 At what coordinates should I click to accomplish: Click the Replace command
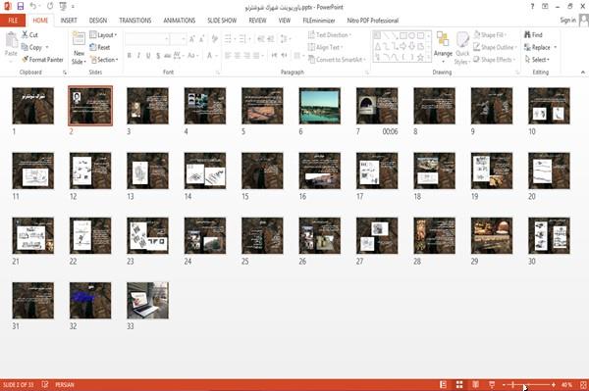537,47
